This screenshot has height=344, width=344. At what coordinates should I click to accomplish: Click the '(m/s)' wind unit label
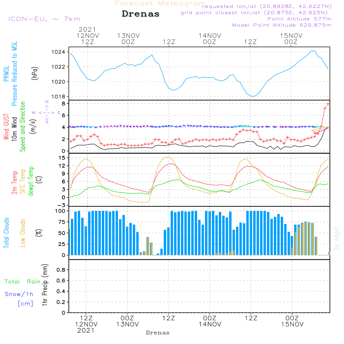[x=33, y=127]
